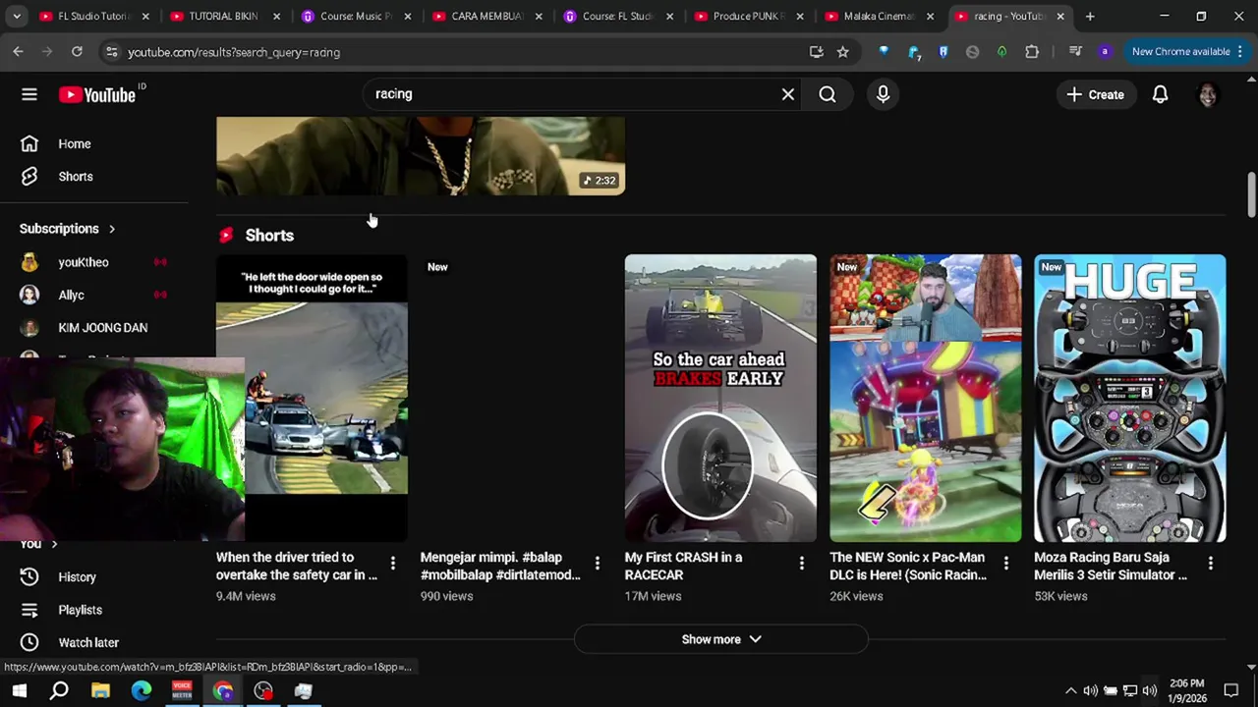The height and width of the screenshot is (707, 1258).
Task: Expand the You section chevron
Action: [54, 544]
